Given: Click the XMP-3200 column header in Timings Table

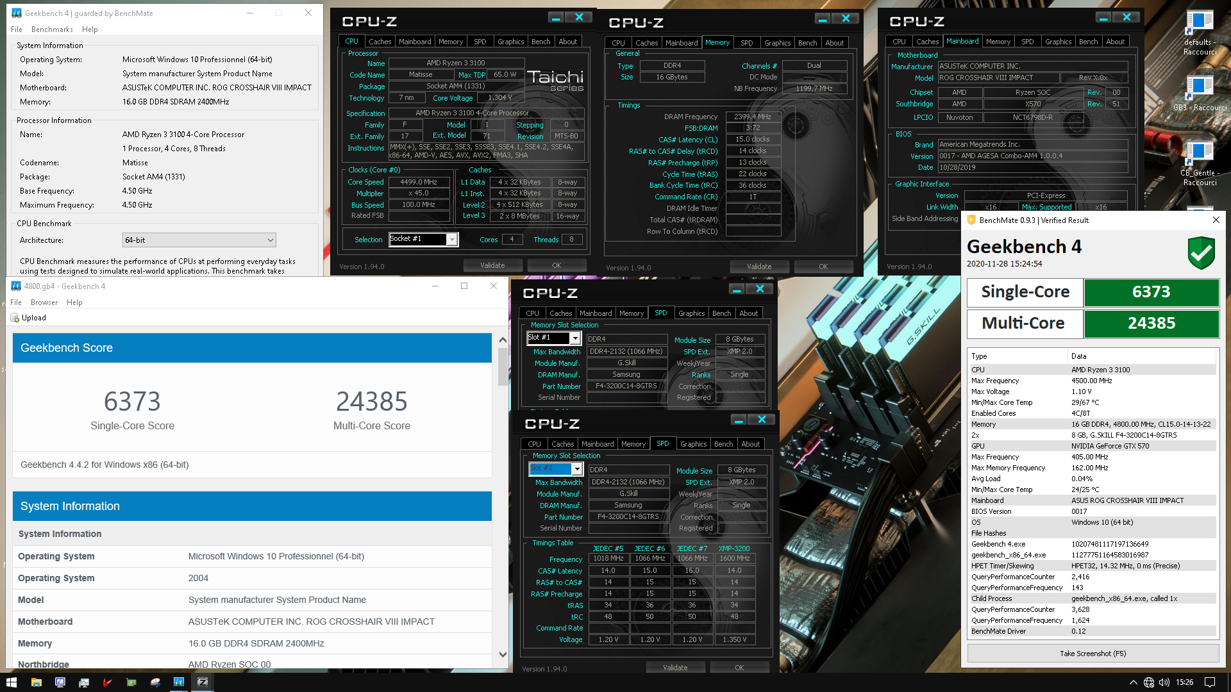Looking at the screenshot, I should (x=734, y=548).
